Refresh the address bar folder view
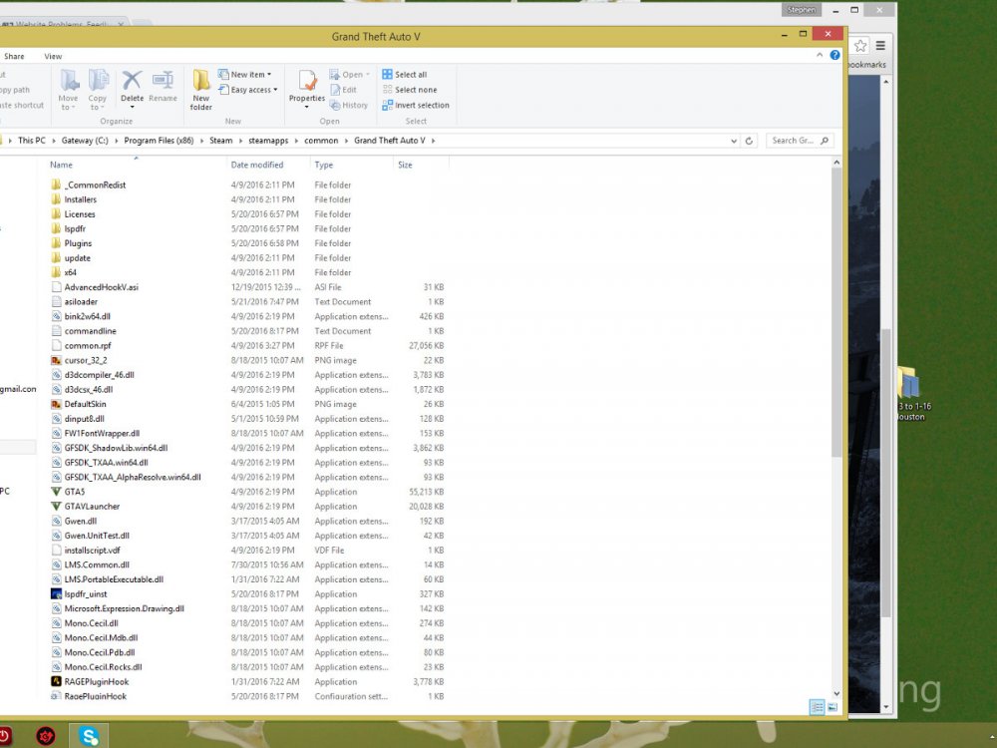The width and height of the screenshot is (997, 748). pos(749,141)
